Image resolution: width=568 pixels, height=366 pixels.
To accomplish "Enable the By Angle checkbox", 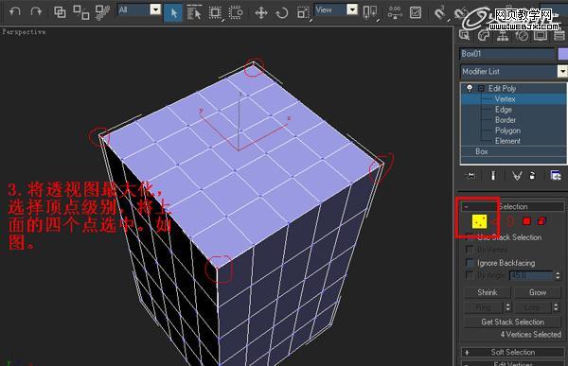I will coord(470,275).
